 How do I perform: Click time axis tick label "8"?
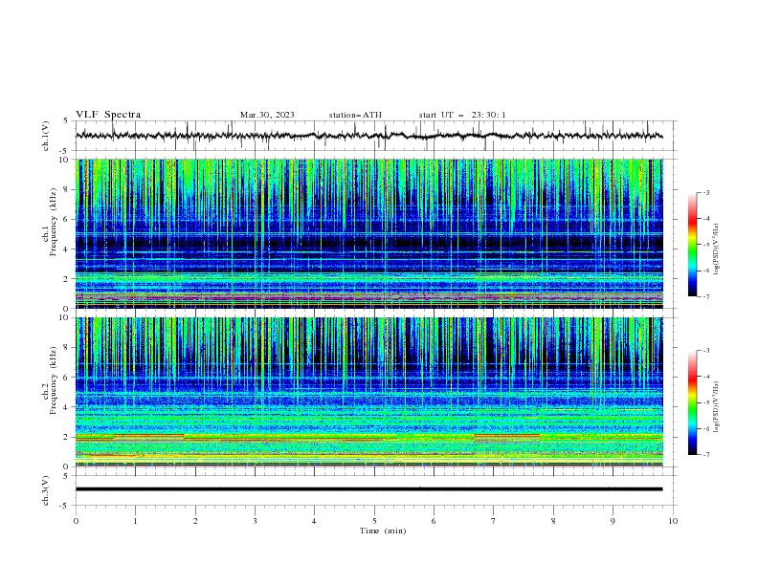553,521
